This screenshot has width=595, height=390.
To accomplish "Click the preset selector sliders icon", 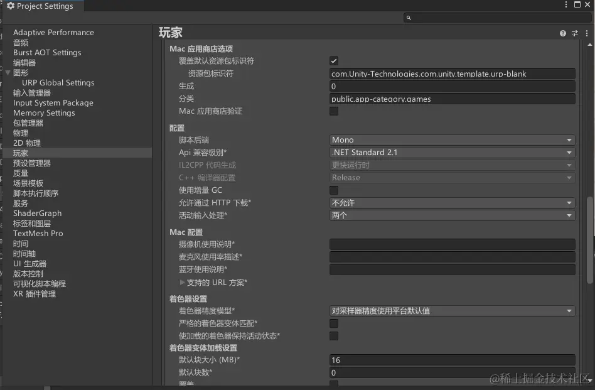I will pos(574,33).
